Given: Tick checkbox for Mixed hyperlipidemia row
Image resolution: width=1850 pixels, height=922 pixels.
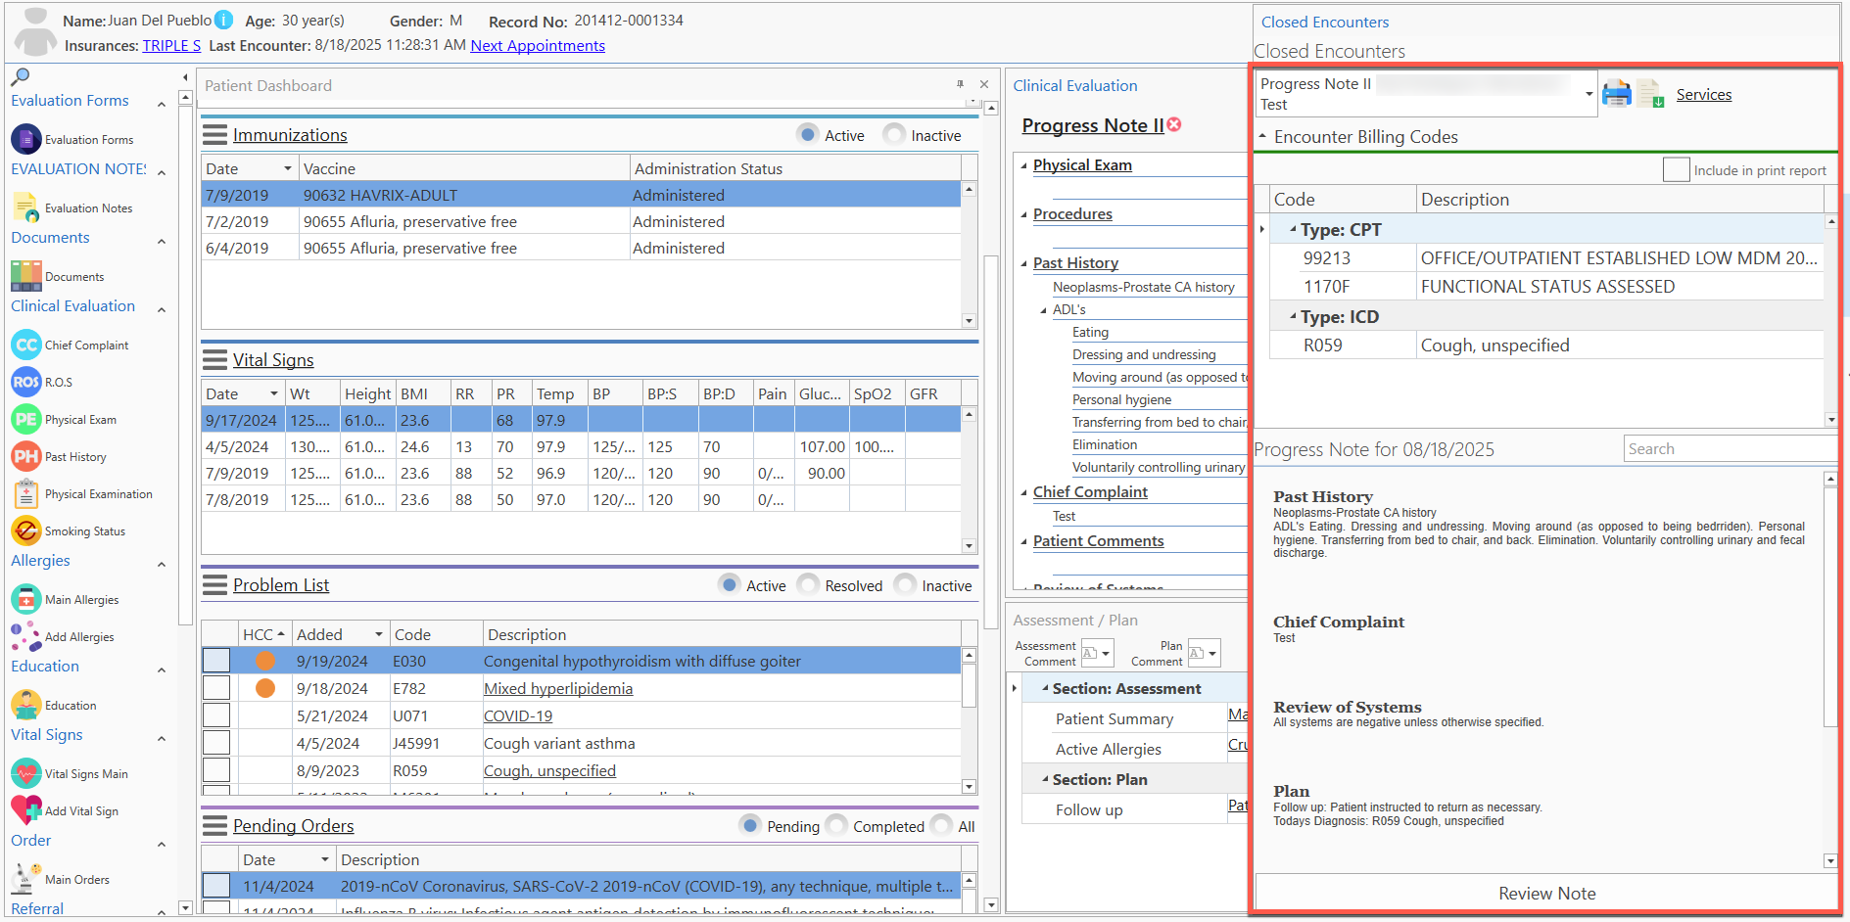Looking at the screenshot, I should [x=216, y=688].
